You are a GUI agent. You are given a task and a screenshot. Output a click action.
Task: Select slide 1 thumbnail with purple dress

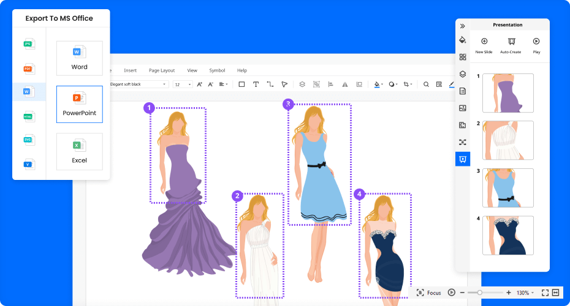coord(508,93)
